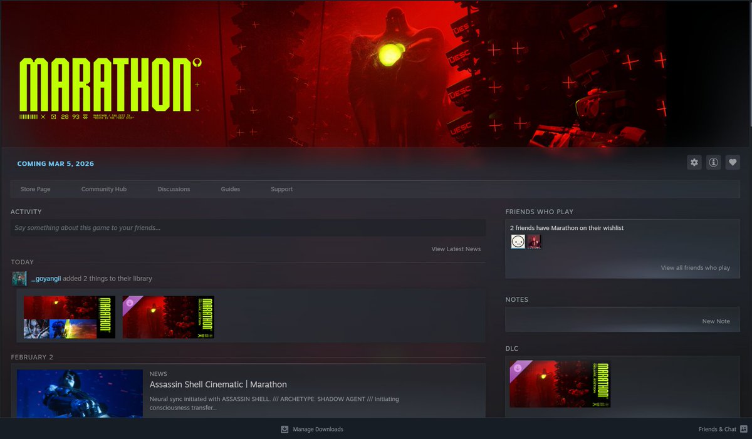
Task: Open the game settings gear icon
Action: (694, 163)
